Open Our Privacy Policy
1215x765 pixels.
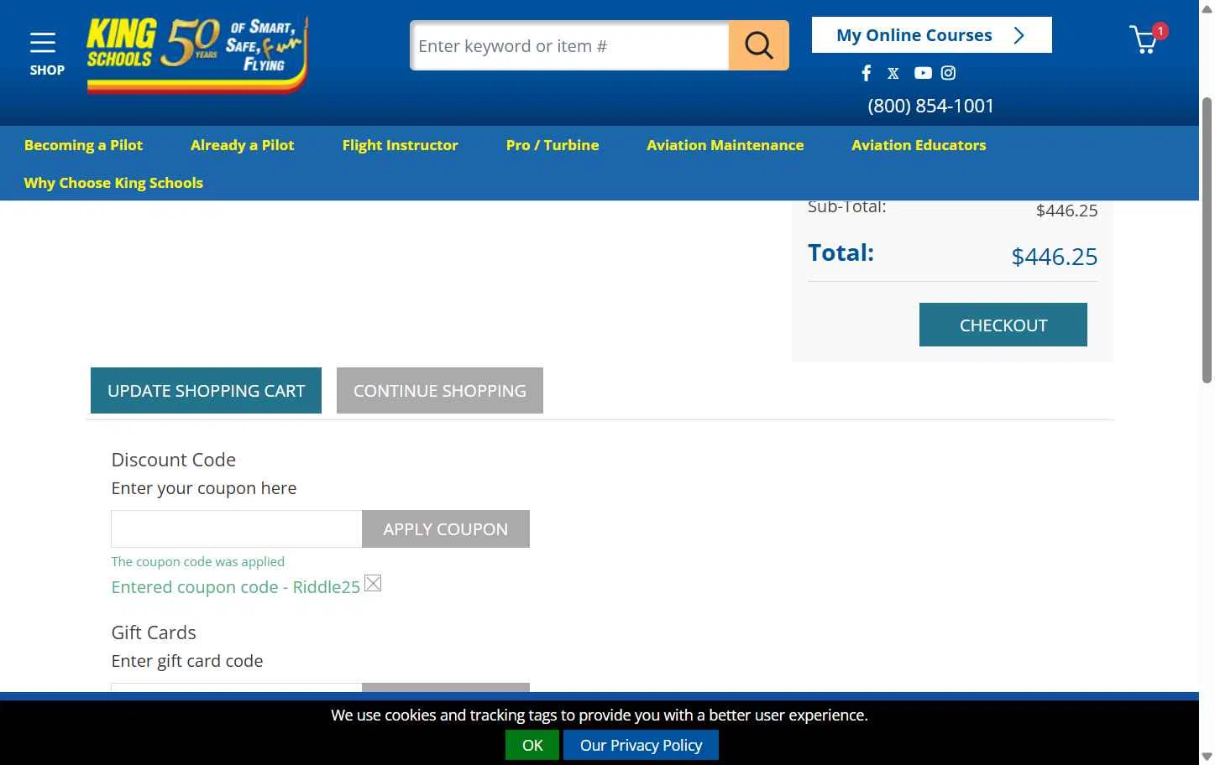641,745
